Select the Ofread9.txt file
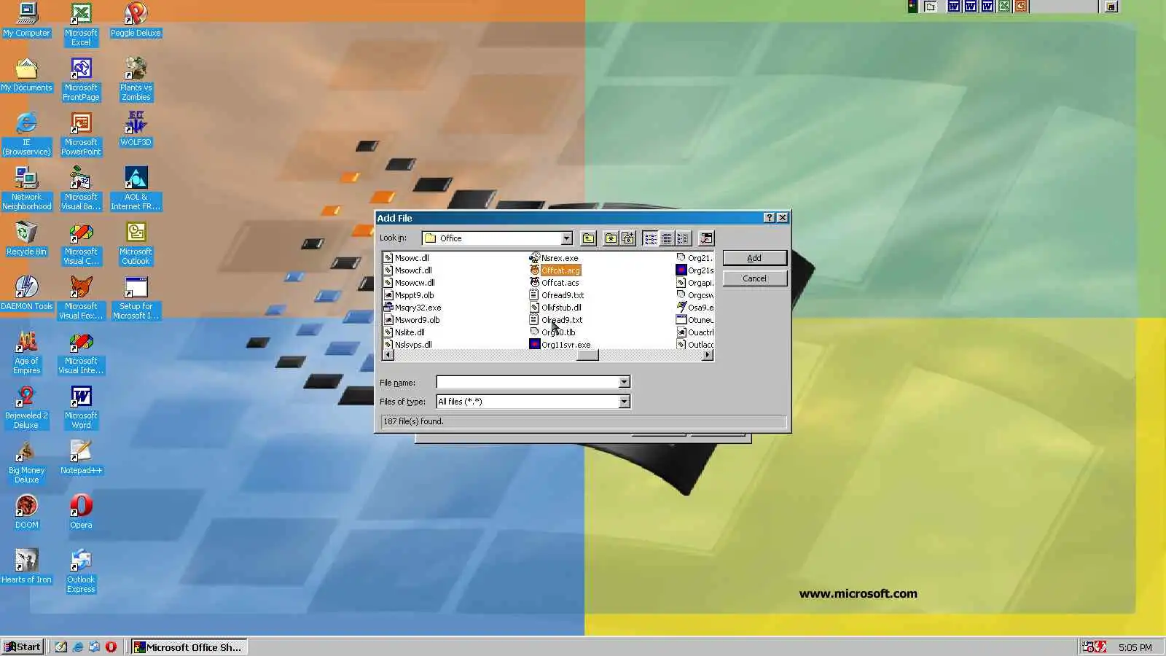Screen dimensions: 1166x656 pos(557,295)
